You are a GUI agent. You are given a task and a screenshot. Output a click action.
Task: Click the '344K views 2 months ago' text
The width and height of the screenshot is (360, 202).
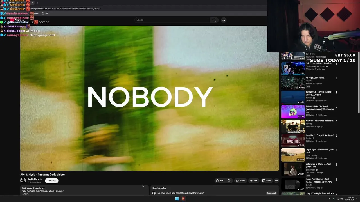coord(33,188)
